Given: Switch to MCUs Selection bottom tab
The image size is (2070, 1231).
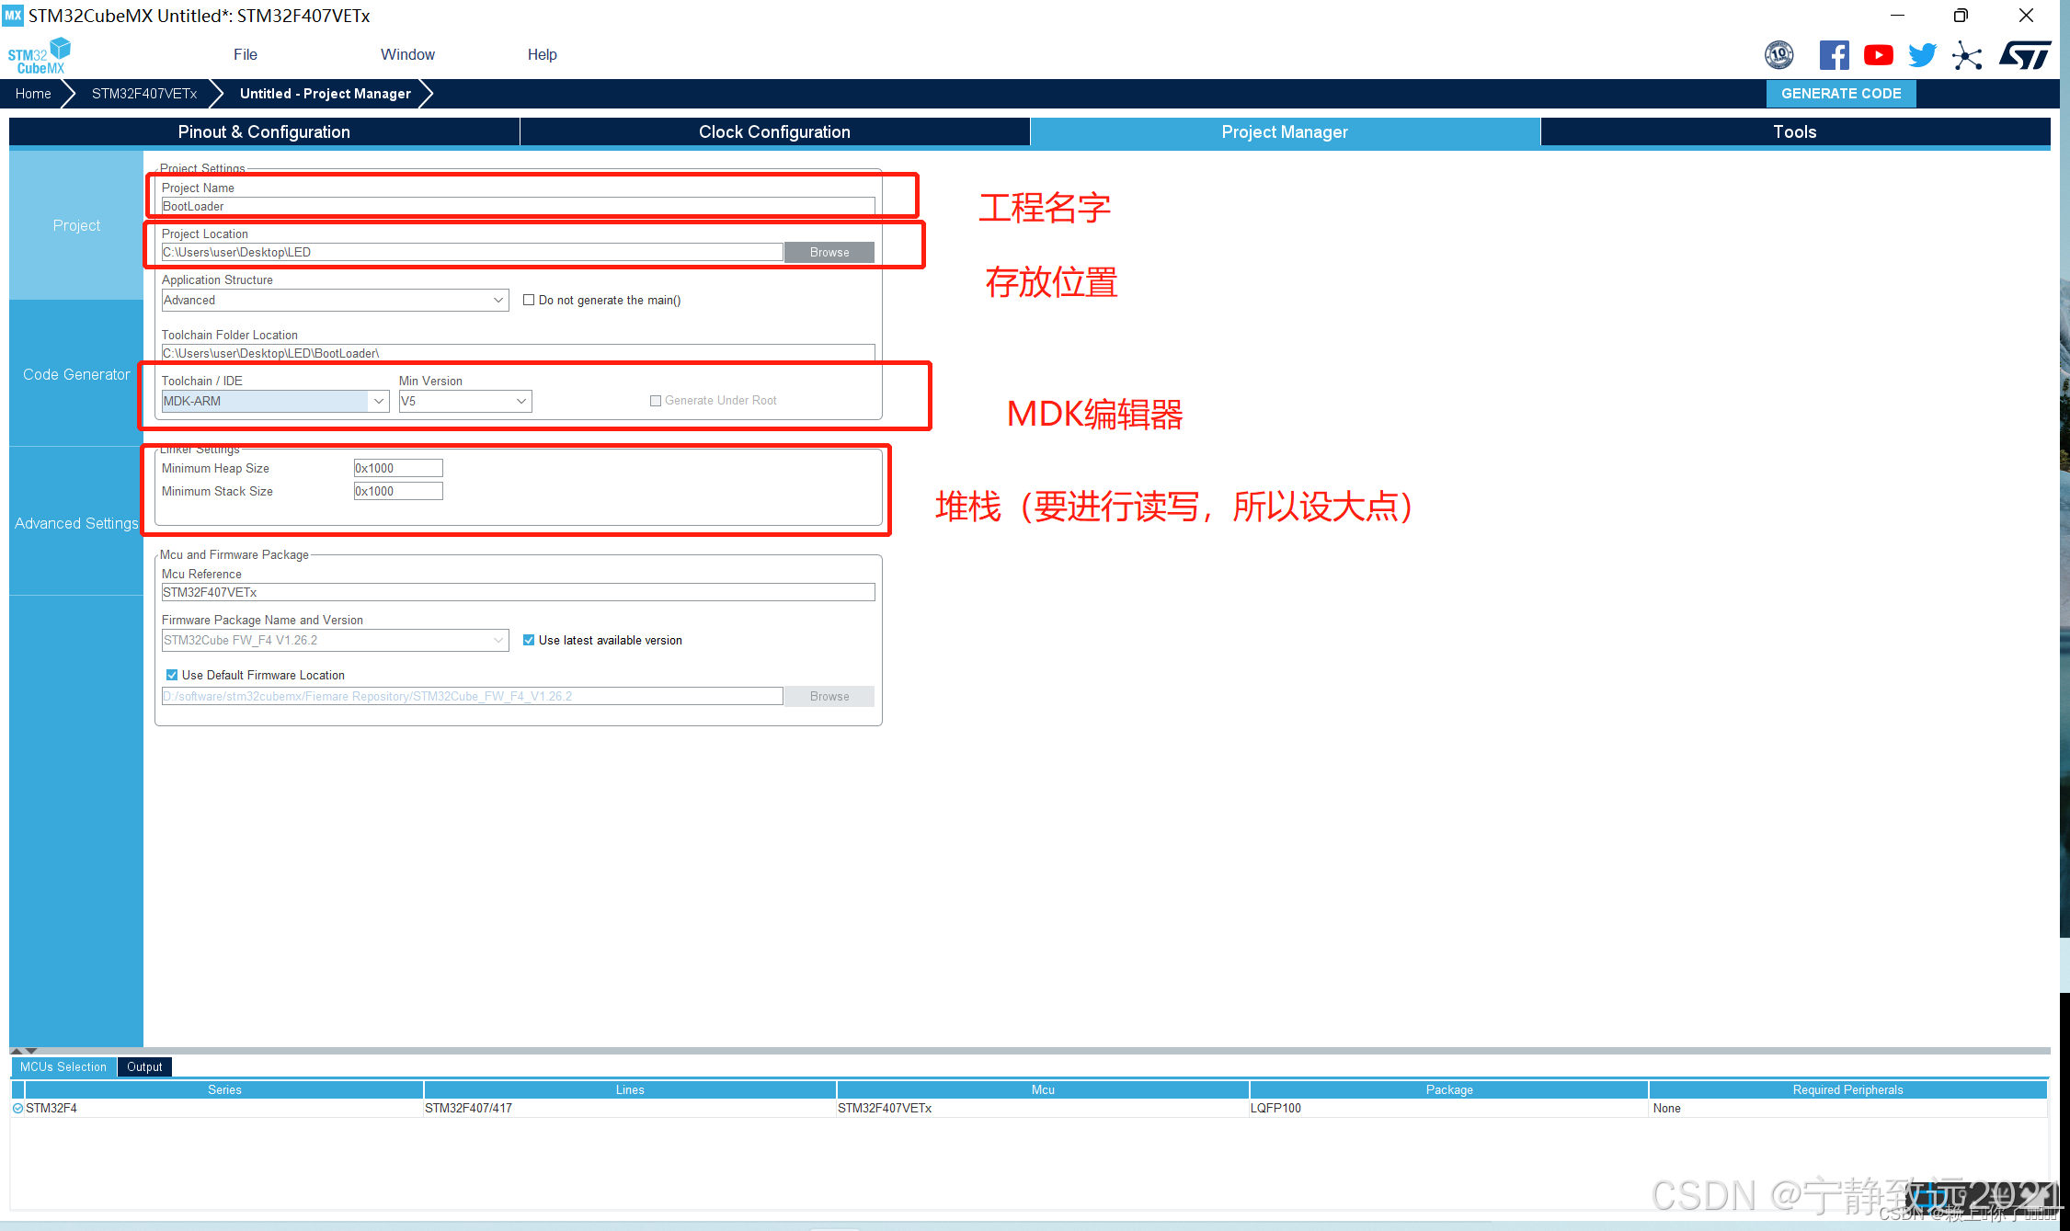Looking at the screenshot, I should (63, 1066).
